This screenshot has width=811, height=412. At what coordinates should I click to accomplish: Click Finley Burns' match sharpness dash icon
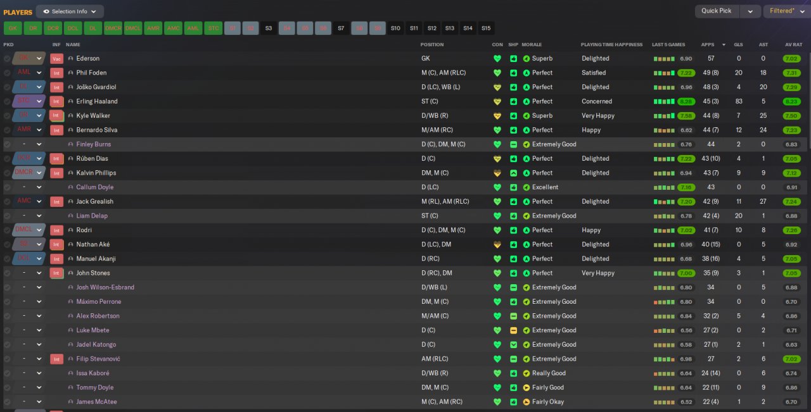coord(513,144)
